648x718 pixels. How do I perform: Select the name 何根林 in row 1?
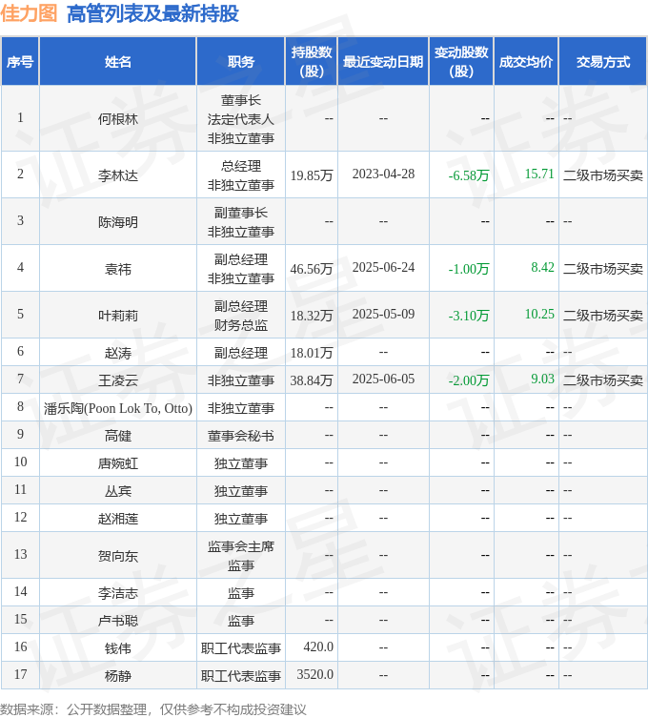point(118,119)
